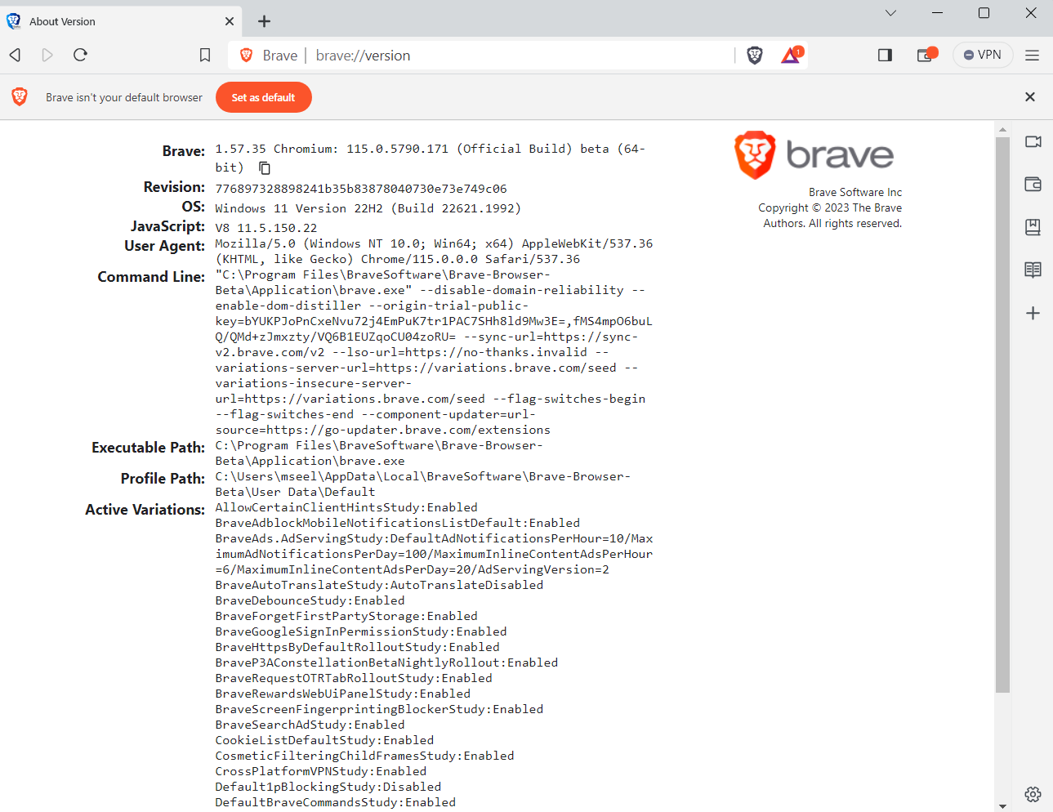Click the scrollbar down arrow
This screenshot has height=812, width=1053.
1002,806
